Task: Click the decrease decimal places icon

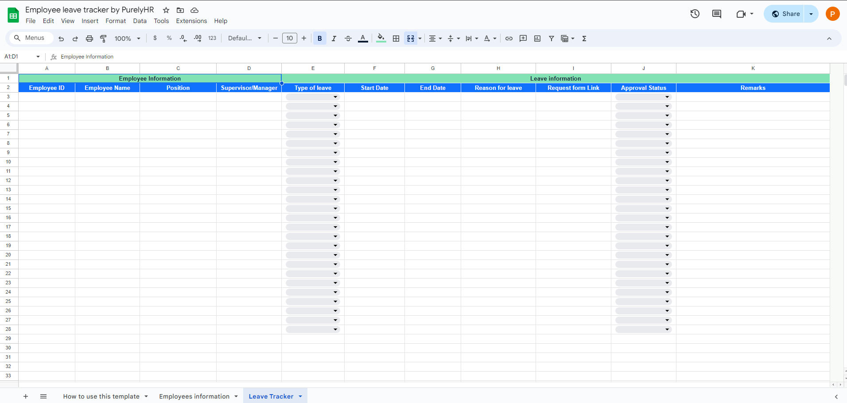Action: [x=183, y=39]
